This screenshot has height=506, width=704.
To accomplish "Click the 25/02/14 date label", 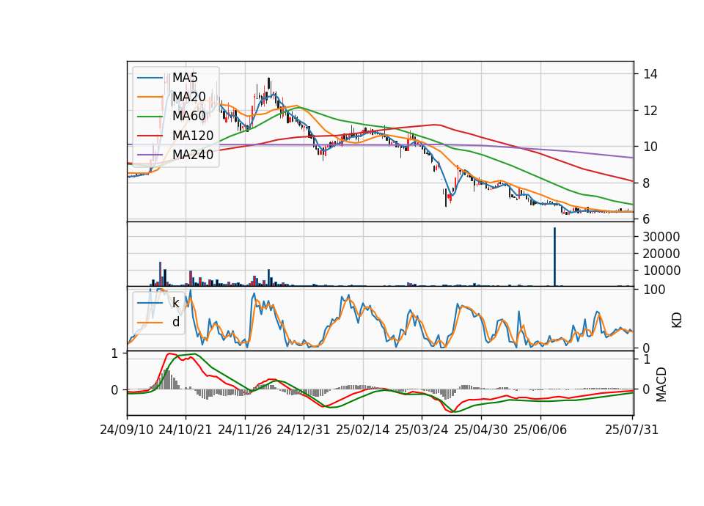I will [x=363, y=430].
